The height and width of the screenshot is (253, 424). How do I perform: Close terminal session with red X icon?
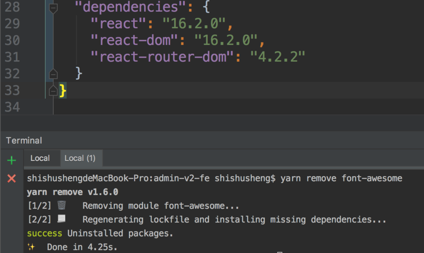11,178
